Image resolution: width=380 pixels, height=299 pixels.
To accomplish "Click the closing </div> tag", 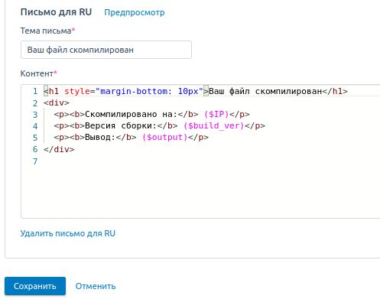I will point(59,149).
